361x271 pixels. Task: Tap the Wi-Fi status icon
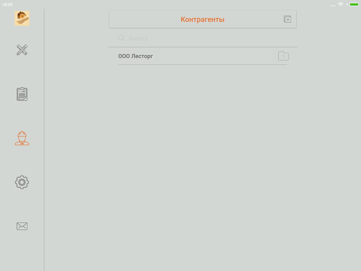click(341, 4)
